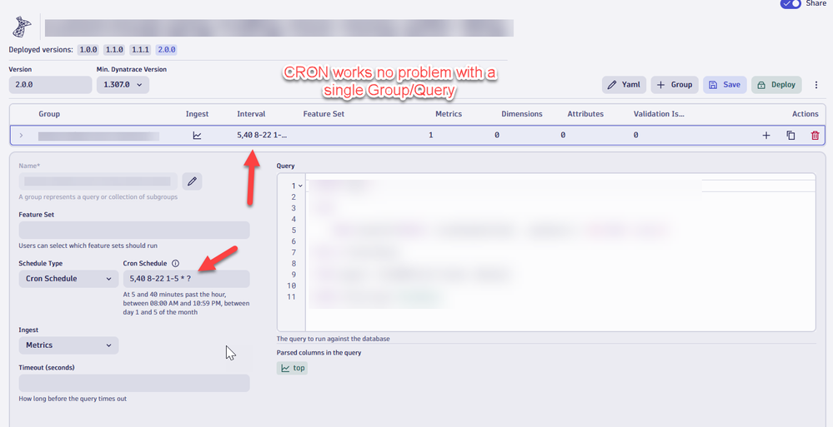Click the Interval column header
833x427 pixels.
click(251, 114)
